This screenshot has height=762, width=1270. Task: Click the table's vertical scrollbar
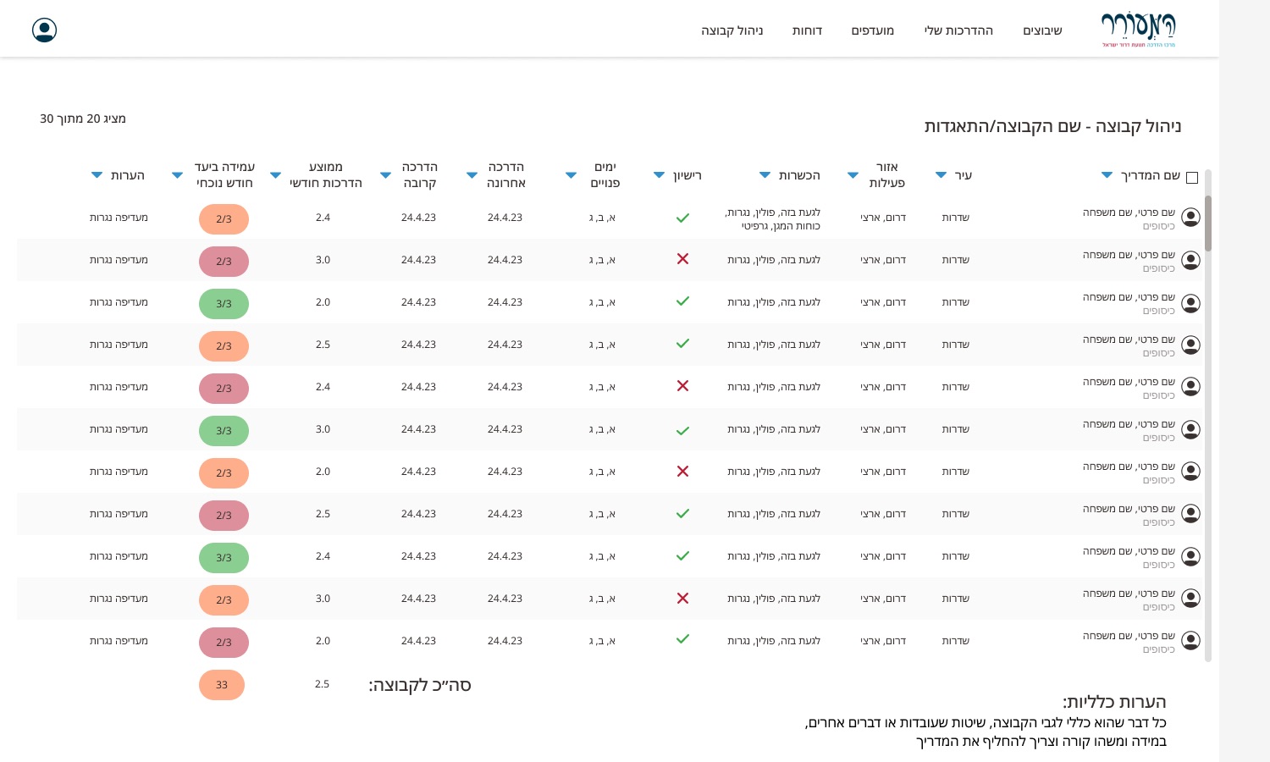coord(1208,415)
